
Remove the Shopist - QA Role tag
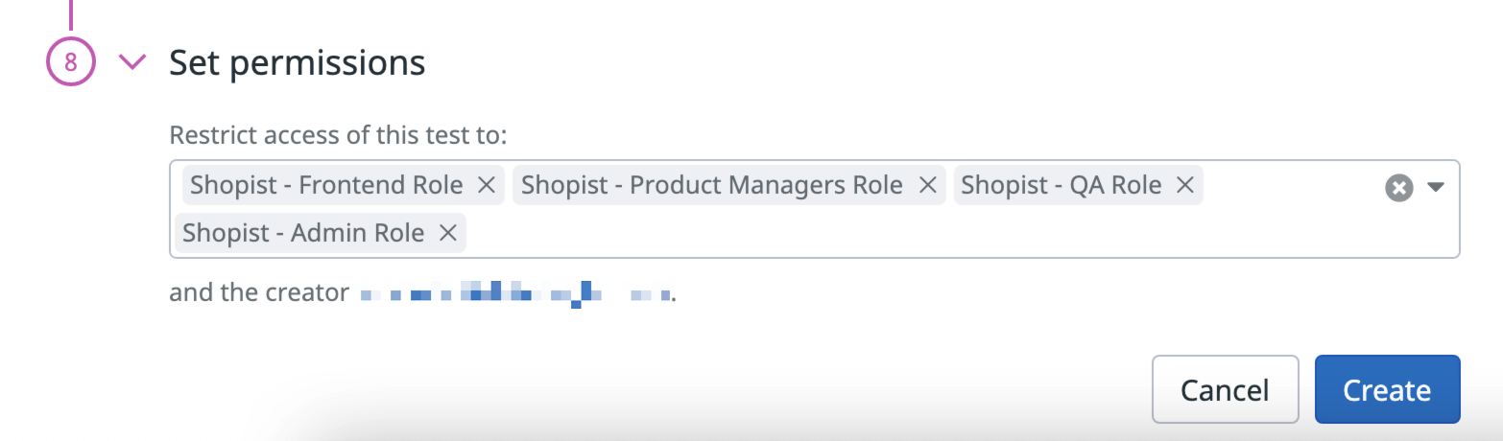[1185, 185]
